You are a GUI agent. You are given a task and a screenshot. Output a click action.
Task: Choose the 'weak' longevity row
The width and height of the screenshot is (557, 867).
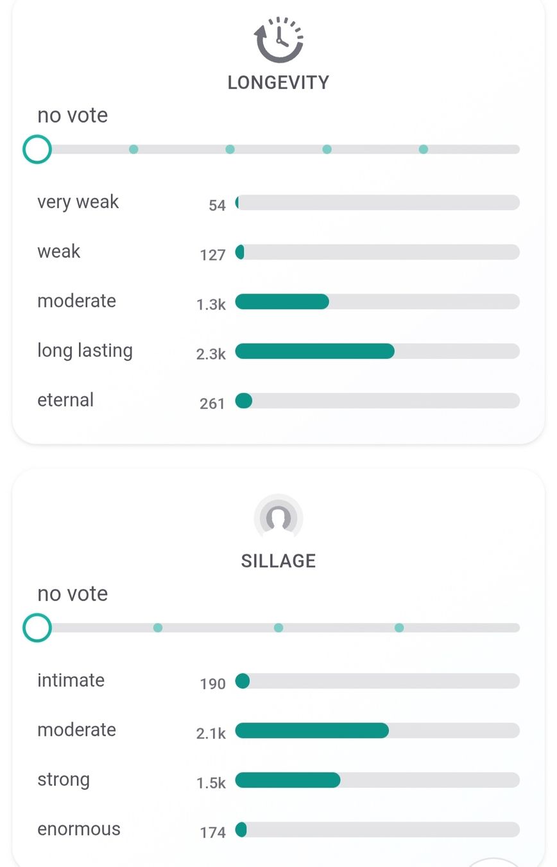(278, 252)
